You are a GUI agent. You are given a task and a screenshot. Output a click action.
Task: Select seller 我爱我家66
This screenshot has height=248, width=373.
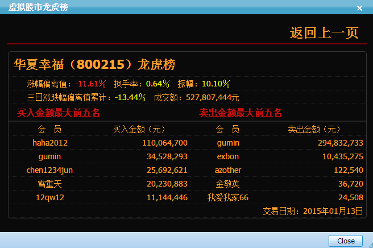pyautogui.click(x=228, y=197)
